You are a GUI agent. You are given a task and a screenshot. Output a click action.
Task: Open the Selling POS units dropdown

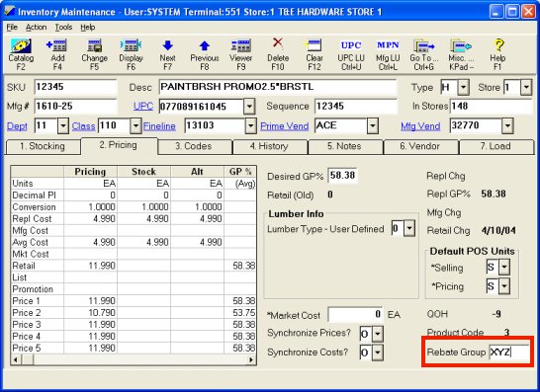[x=504, y=267]
